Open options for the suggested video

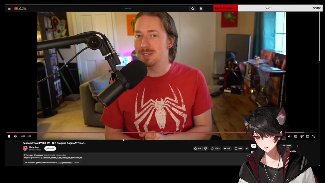(300, 151)
